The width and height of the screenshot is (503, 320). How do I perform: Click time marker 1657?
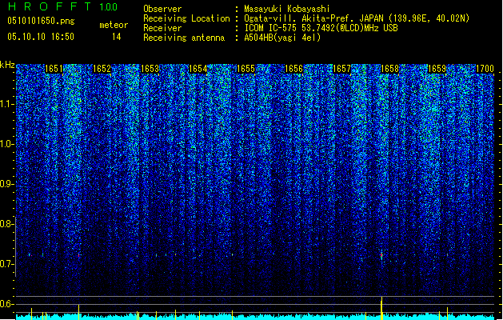tap(341, 69)
